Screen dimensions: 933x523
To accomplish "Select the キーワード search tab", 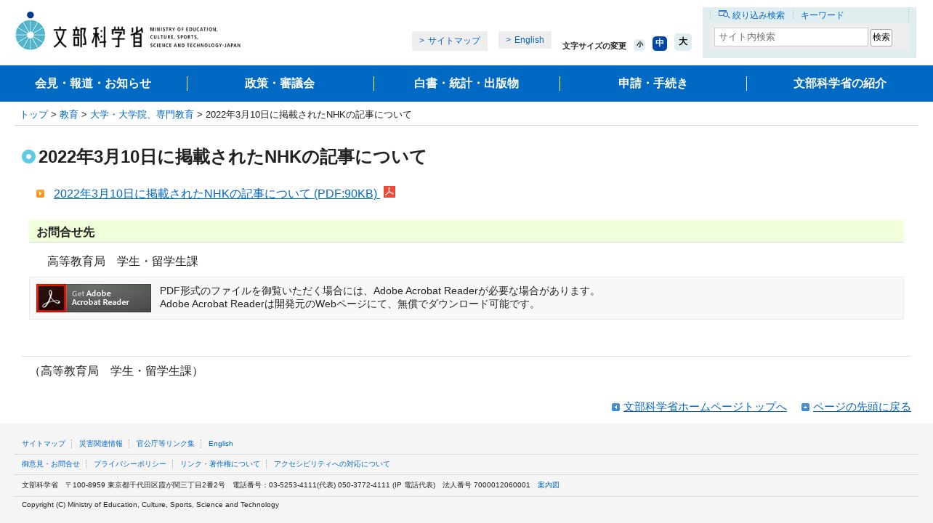I will coord(822,15).
